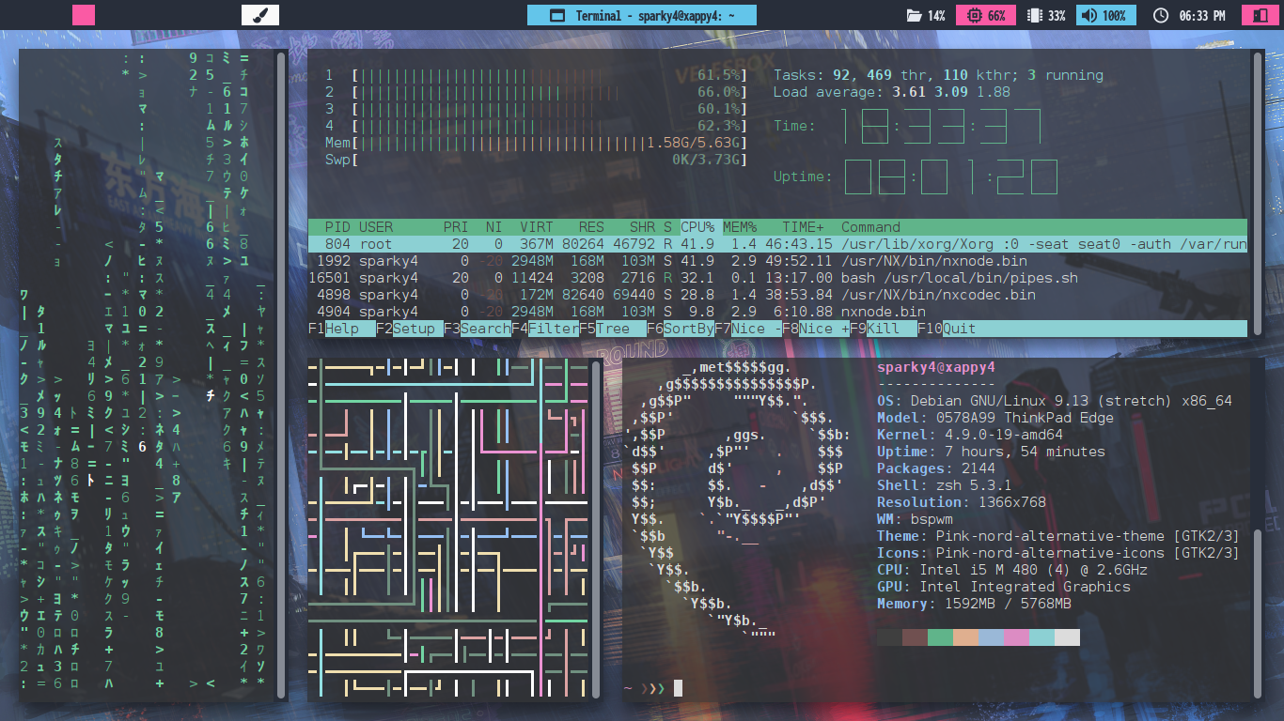
Task: Click the folder disk usage icon
Action: coord(914,15)
